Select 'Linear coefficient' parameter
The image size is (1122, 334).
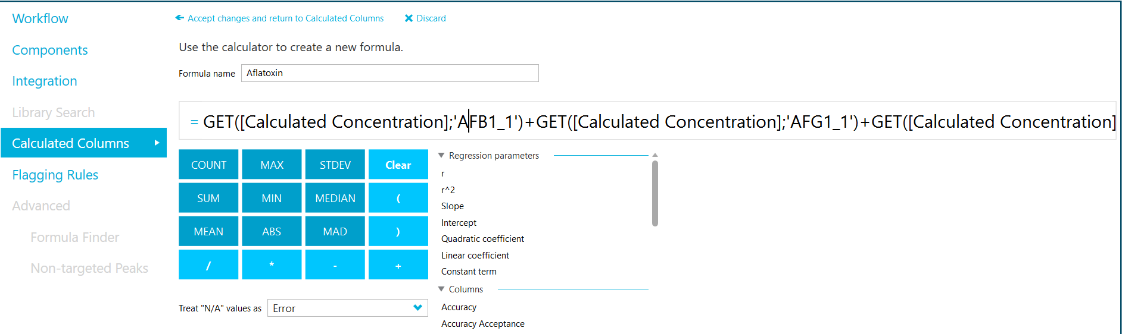475,255
